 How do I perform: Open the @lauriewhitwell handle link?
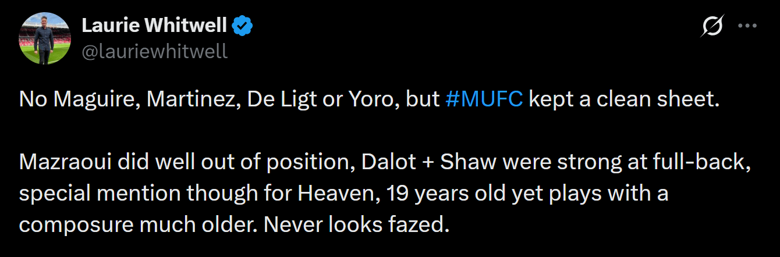coord(154,51)
